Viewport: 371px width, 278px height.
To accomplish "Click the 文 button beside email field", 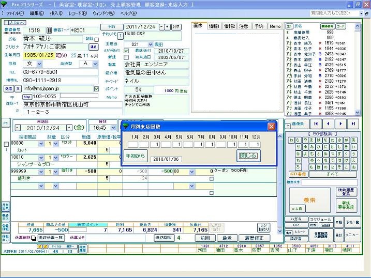I will [18, 88].
